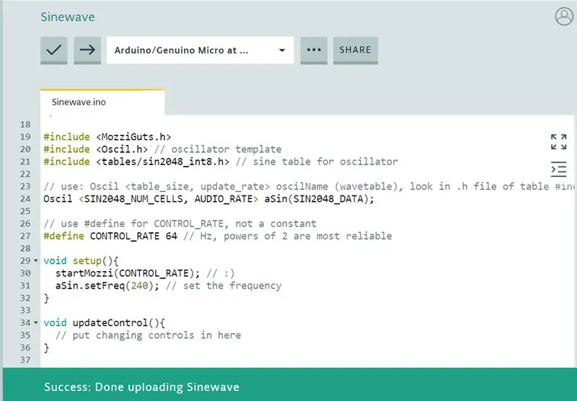Open the board selection dropdown
The width and height of the screenshot is (577, 401).
click(201, 50)
